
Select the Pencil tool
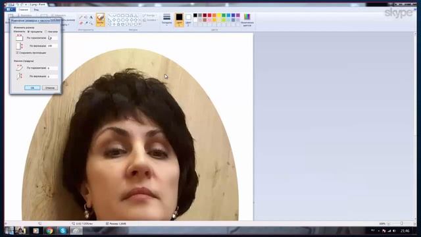click(80, 17)
